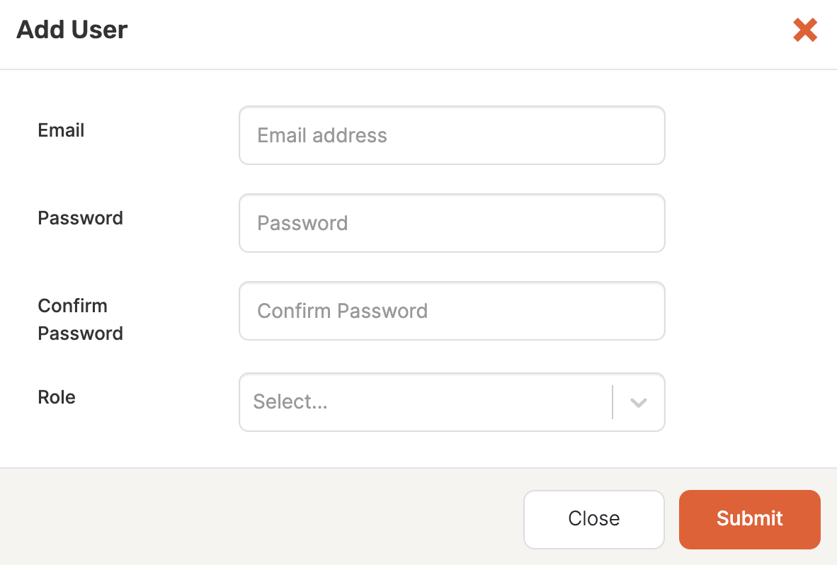Click into the Email address input
The image size is (837, 565).
[x=452, y=135]
